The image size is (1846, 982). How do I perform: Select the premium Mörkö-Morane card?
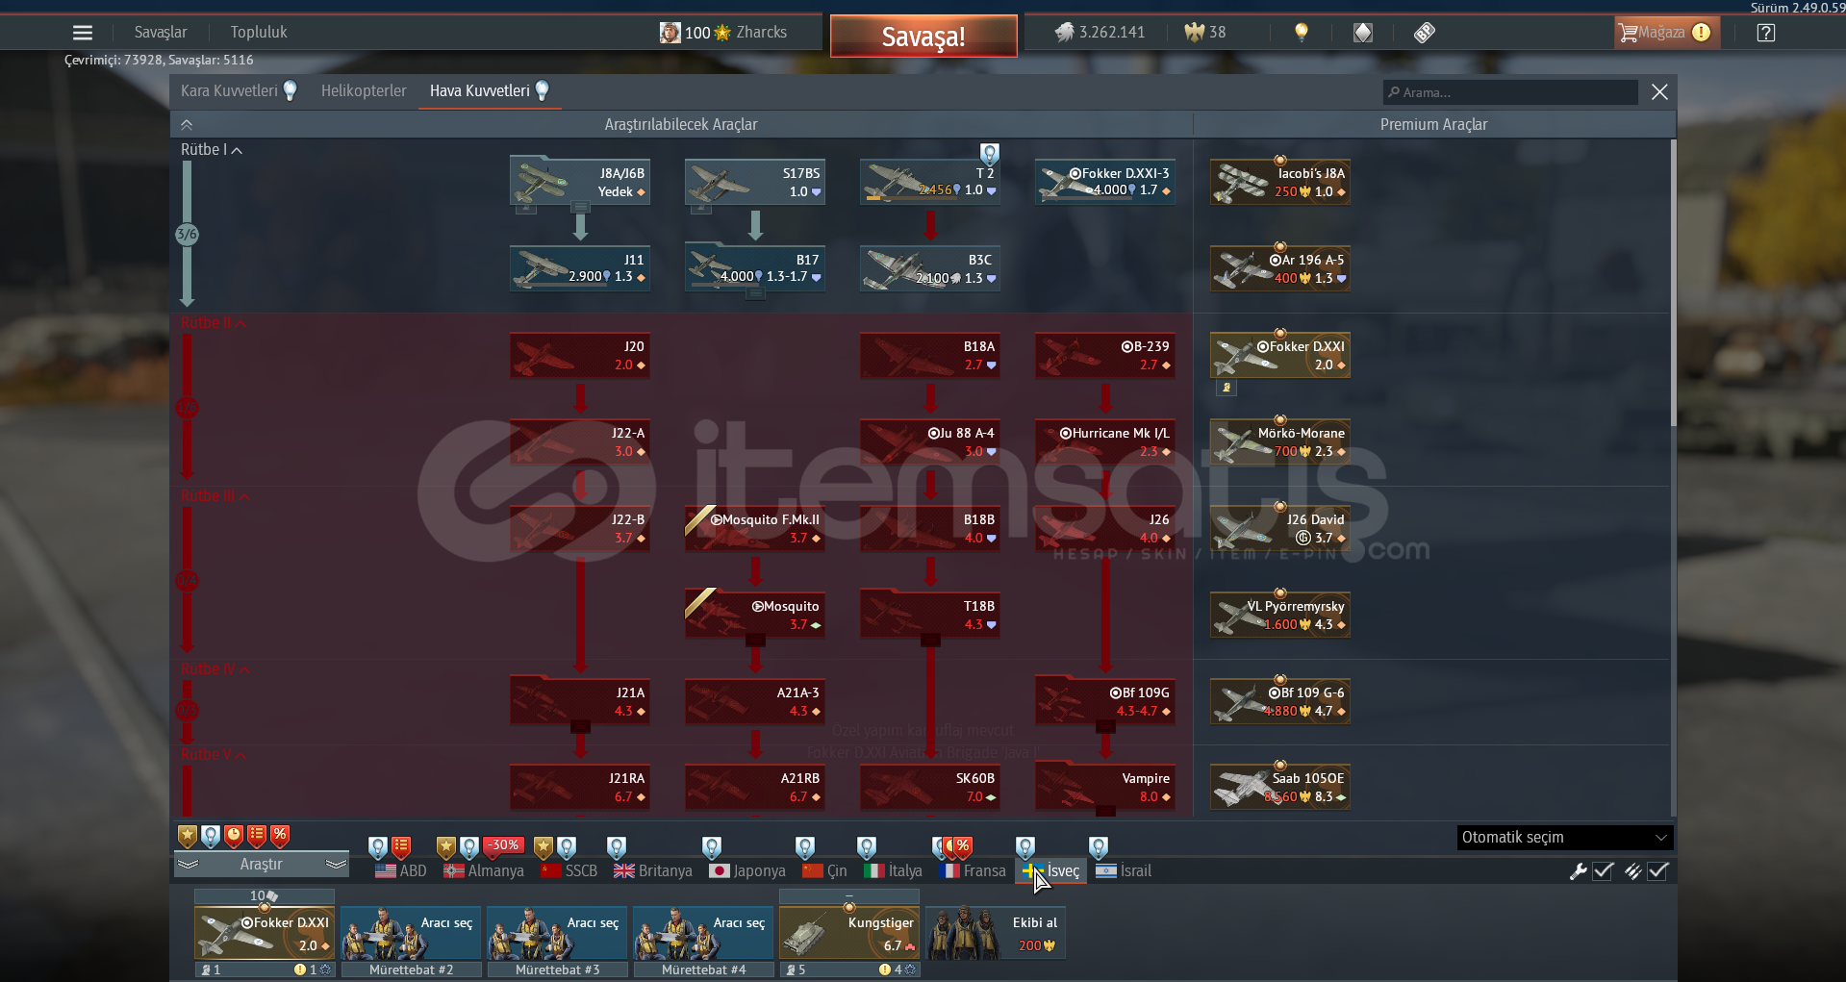tap(1280, 441)
